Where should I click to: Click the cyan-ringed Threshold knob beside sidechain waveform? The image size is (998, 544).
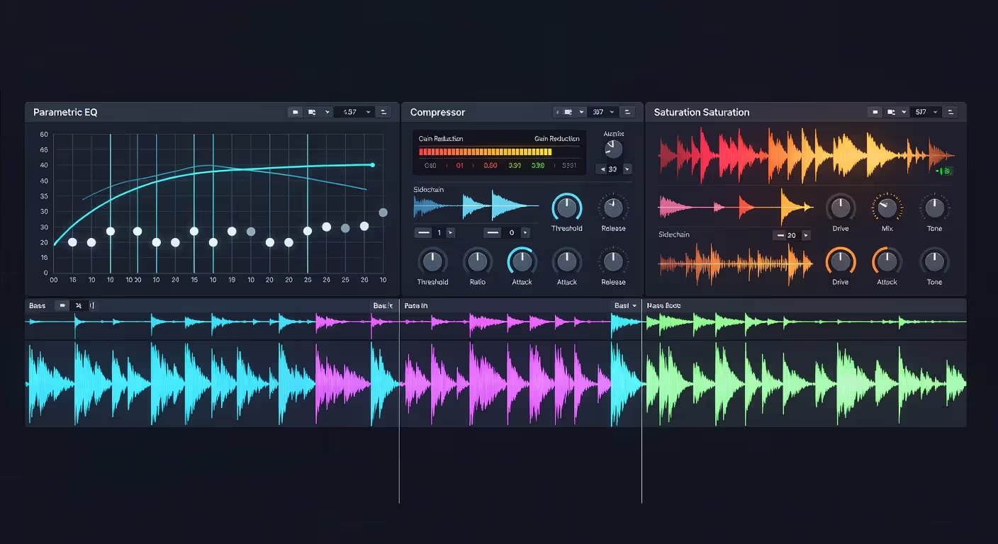tap(566, 208)
